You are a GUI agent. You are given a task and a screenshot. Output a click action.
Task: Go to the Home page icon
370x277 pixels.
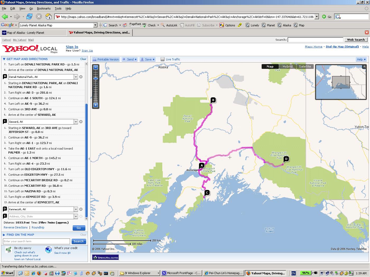pos(48,17)
